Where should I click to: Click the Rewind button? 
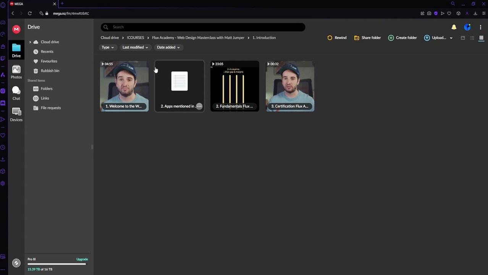pos(337,38)
